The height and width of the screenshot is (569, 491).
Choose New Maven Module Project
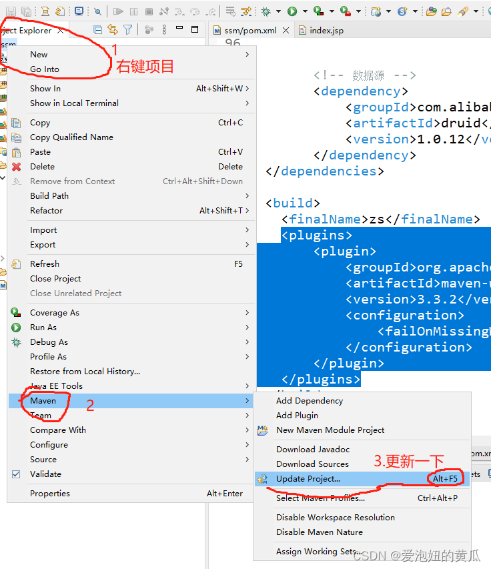(362, 430)
